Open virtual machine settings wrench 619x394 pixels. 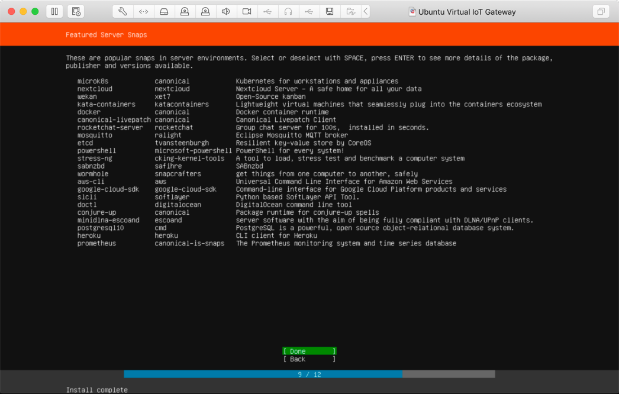tap(122, 11)
